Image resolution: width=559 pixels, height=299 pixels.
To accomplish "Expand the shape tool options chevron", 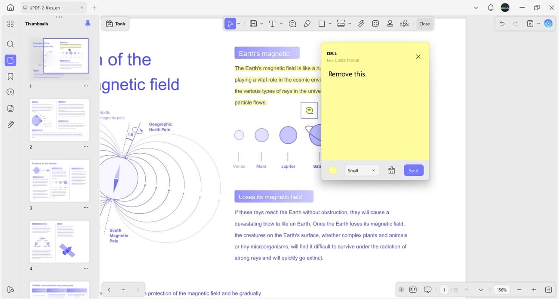I will click(329, 24).
